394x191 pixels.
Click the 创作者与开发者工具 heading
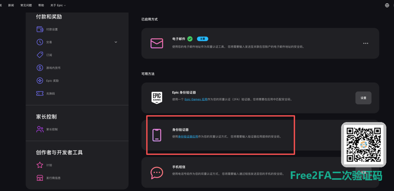59,152
